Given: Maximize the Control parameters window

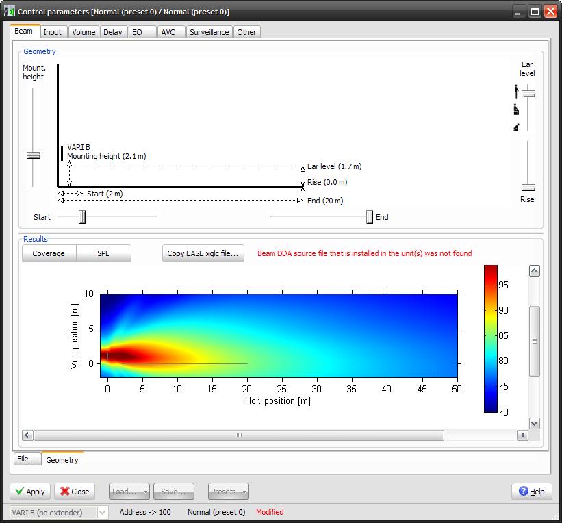Looking at the screenshot, I should coord(535,12).
